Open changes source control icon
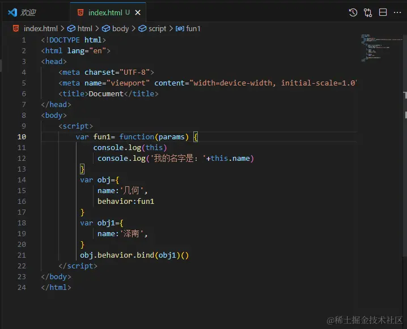Image resolution: width=407 pixels, height=329 pixels. tap(368, 12)
